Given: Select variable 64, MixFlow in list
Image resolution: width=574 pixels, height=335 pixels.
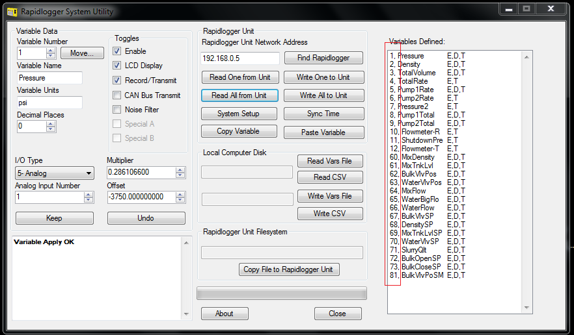Looking at the screenshot, I should pyautogui.click(x=427, y=191).
